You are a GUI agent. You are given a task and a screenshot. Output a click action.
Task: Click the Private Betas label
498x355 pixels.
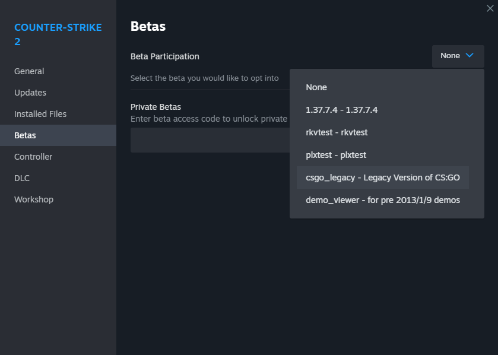(156, 107)
